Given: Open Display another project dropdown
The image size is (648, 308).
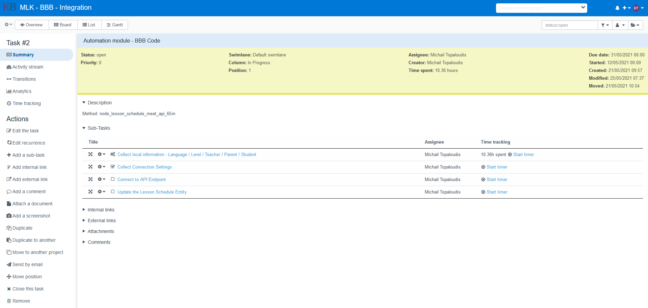Looking at the screenshot, I should 541,8.
